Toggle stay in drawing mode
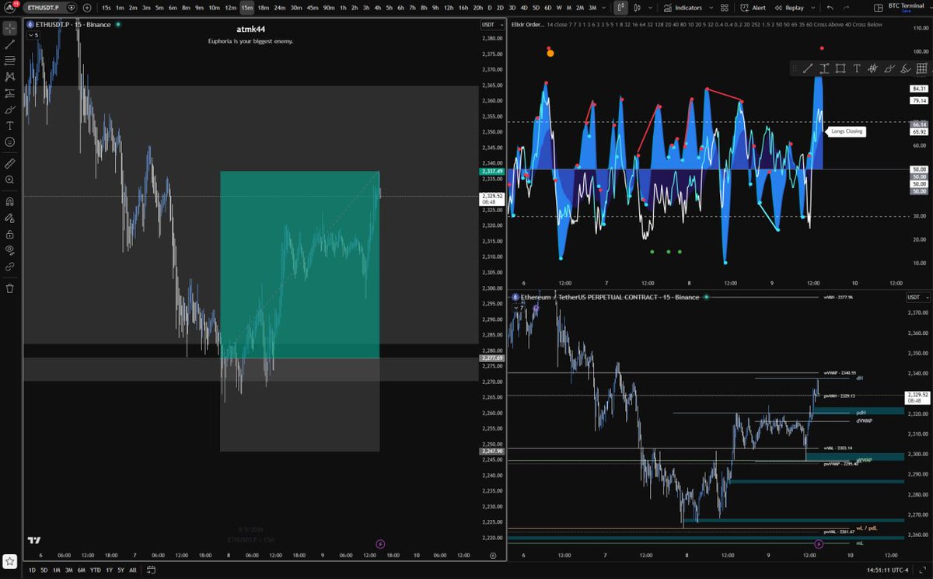 point(9,218)
